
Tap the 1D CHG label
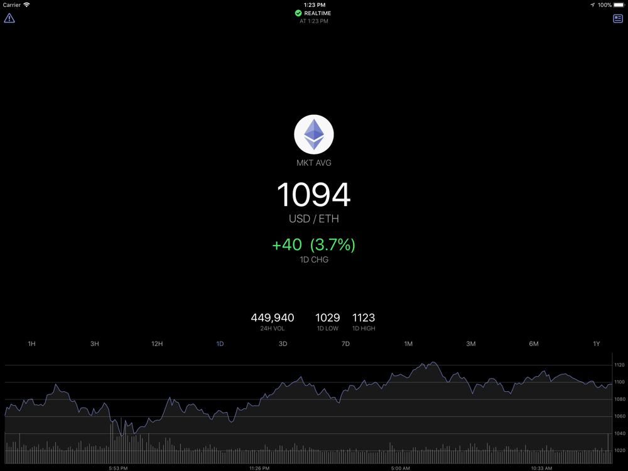pos(314,259)
